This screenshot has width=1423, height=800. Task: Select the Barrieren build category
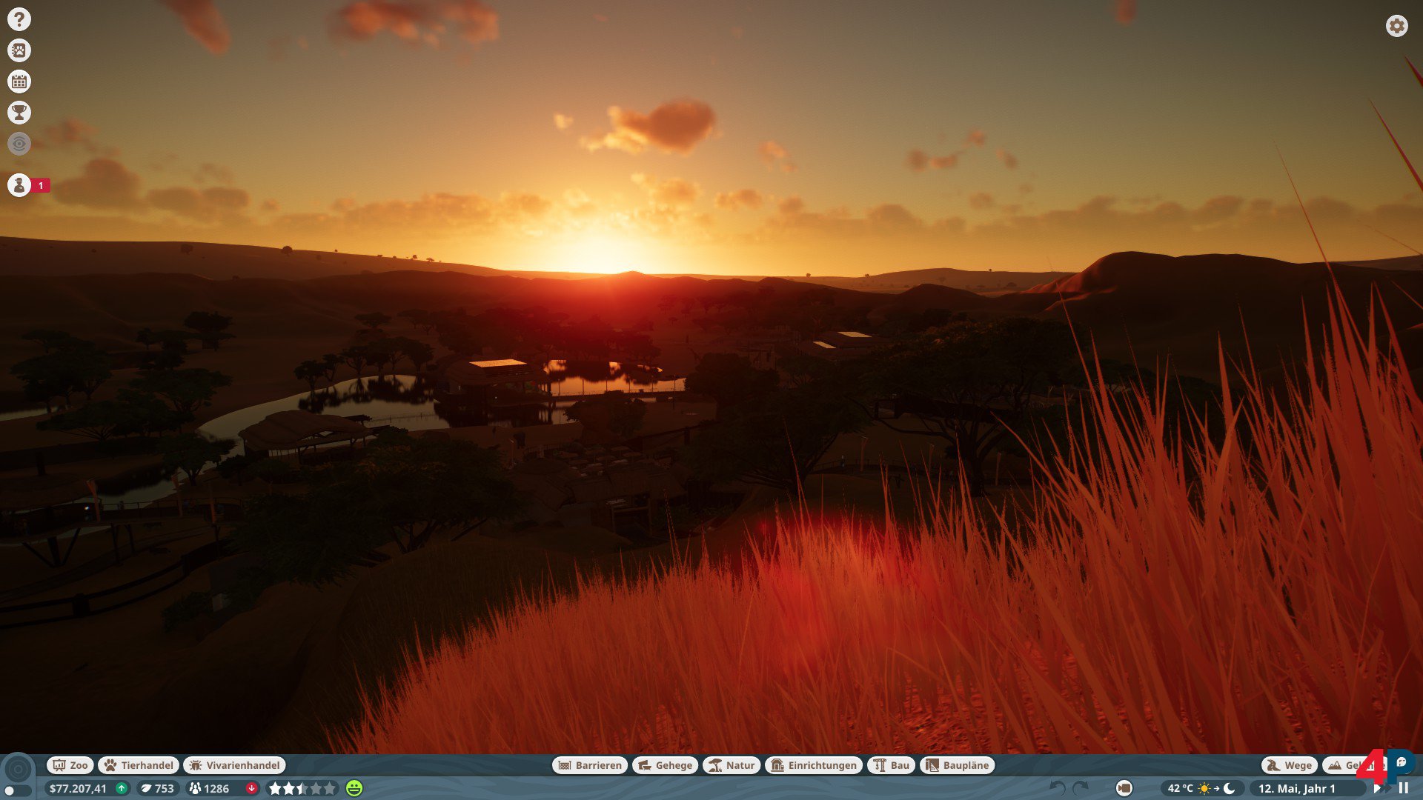click(590, 765)
